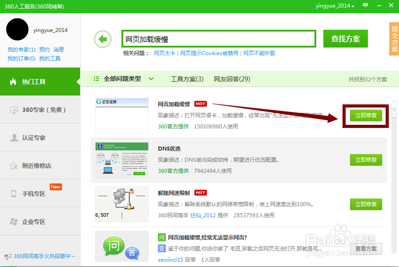The width and height of the screenshot is (399, 267).
Task: Expand the 全部问题类型 filter dropdown
Action: 151,79
